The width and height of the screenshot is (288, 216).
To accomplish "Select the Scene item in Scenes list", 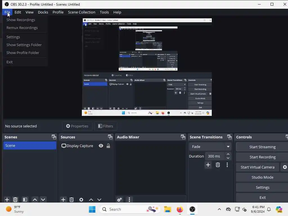I will pos(30,145).
